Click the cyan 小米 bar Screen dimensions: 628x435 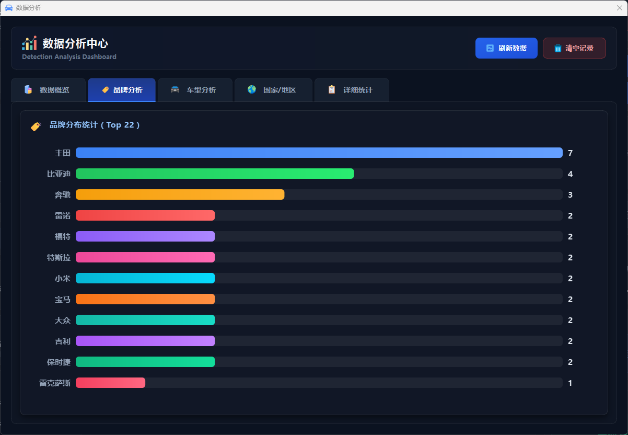point(145,278)
